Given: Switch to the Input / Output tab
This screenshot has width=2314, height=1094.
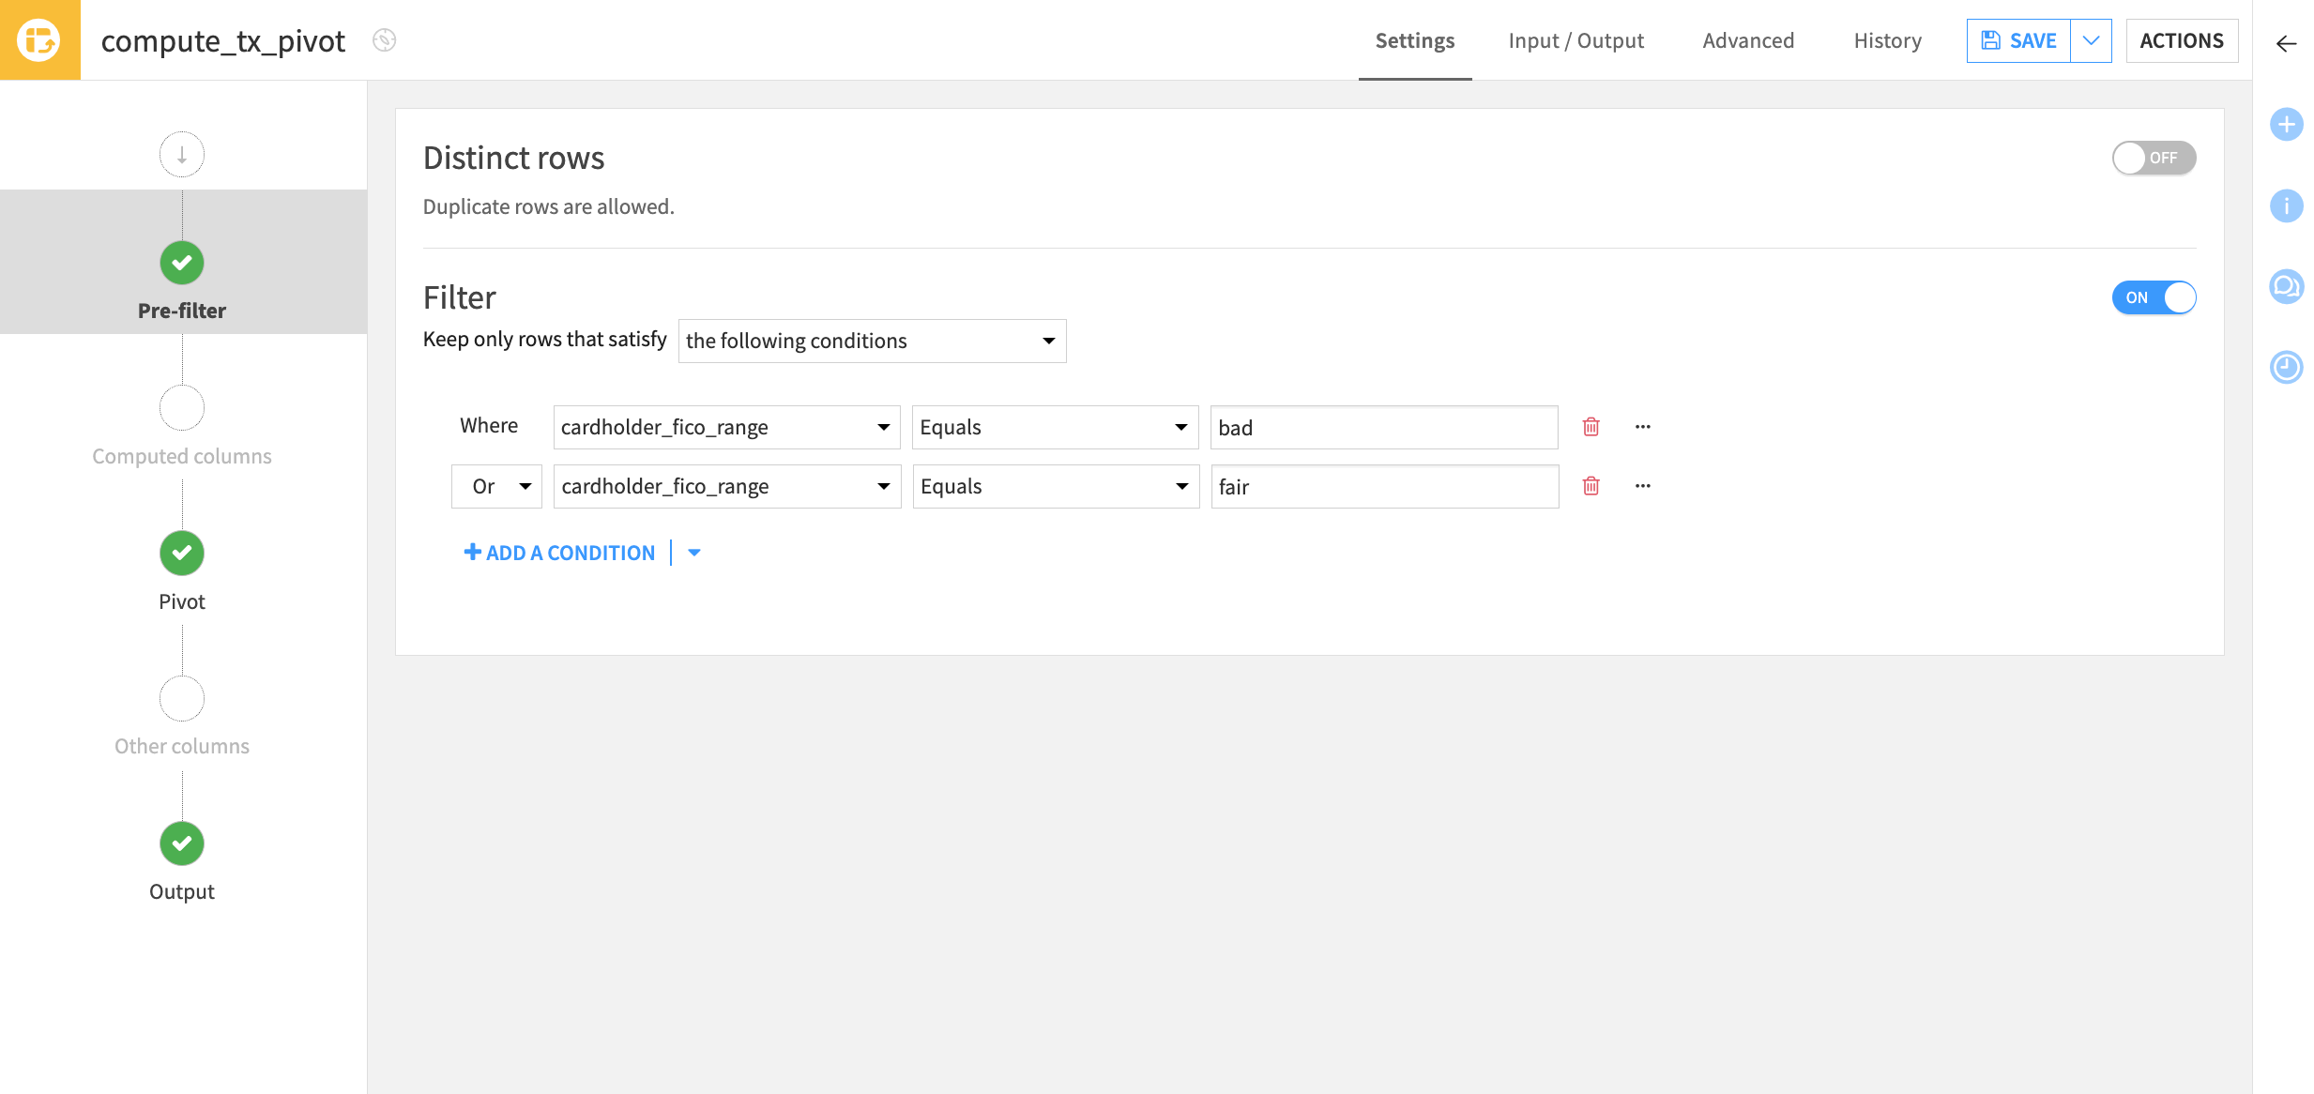Looking at the screenshot, I should (1576, 40).
